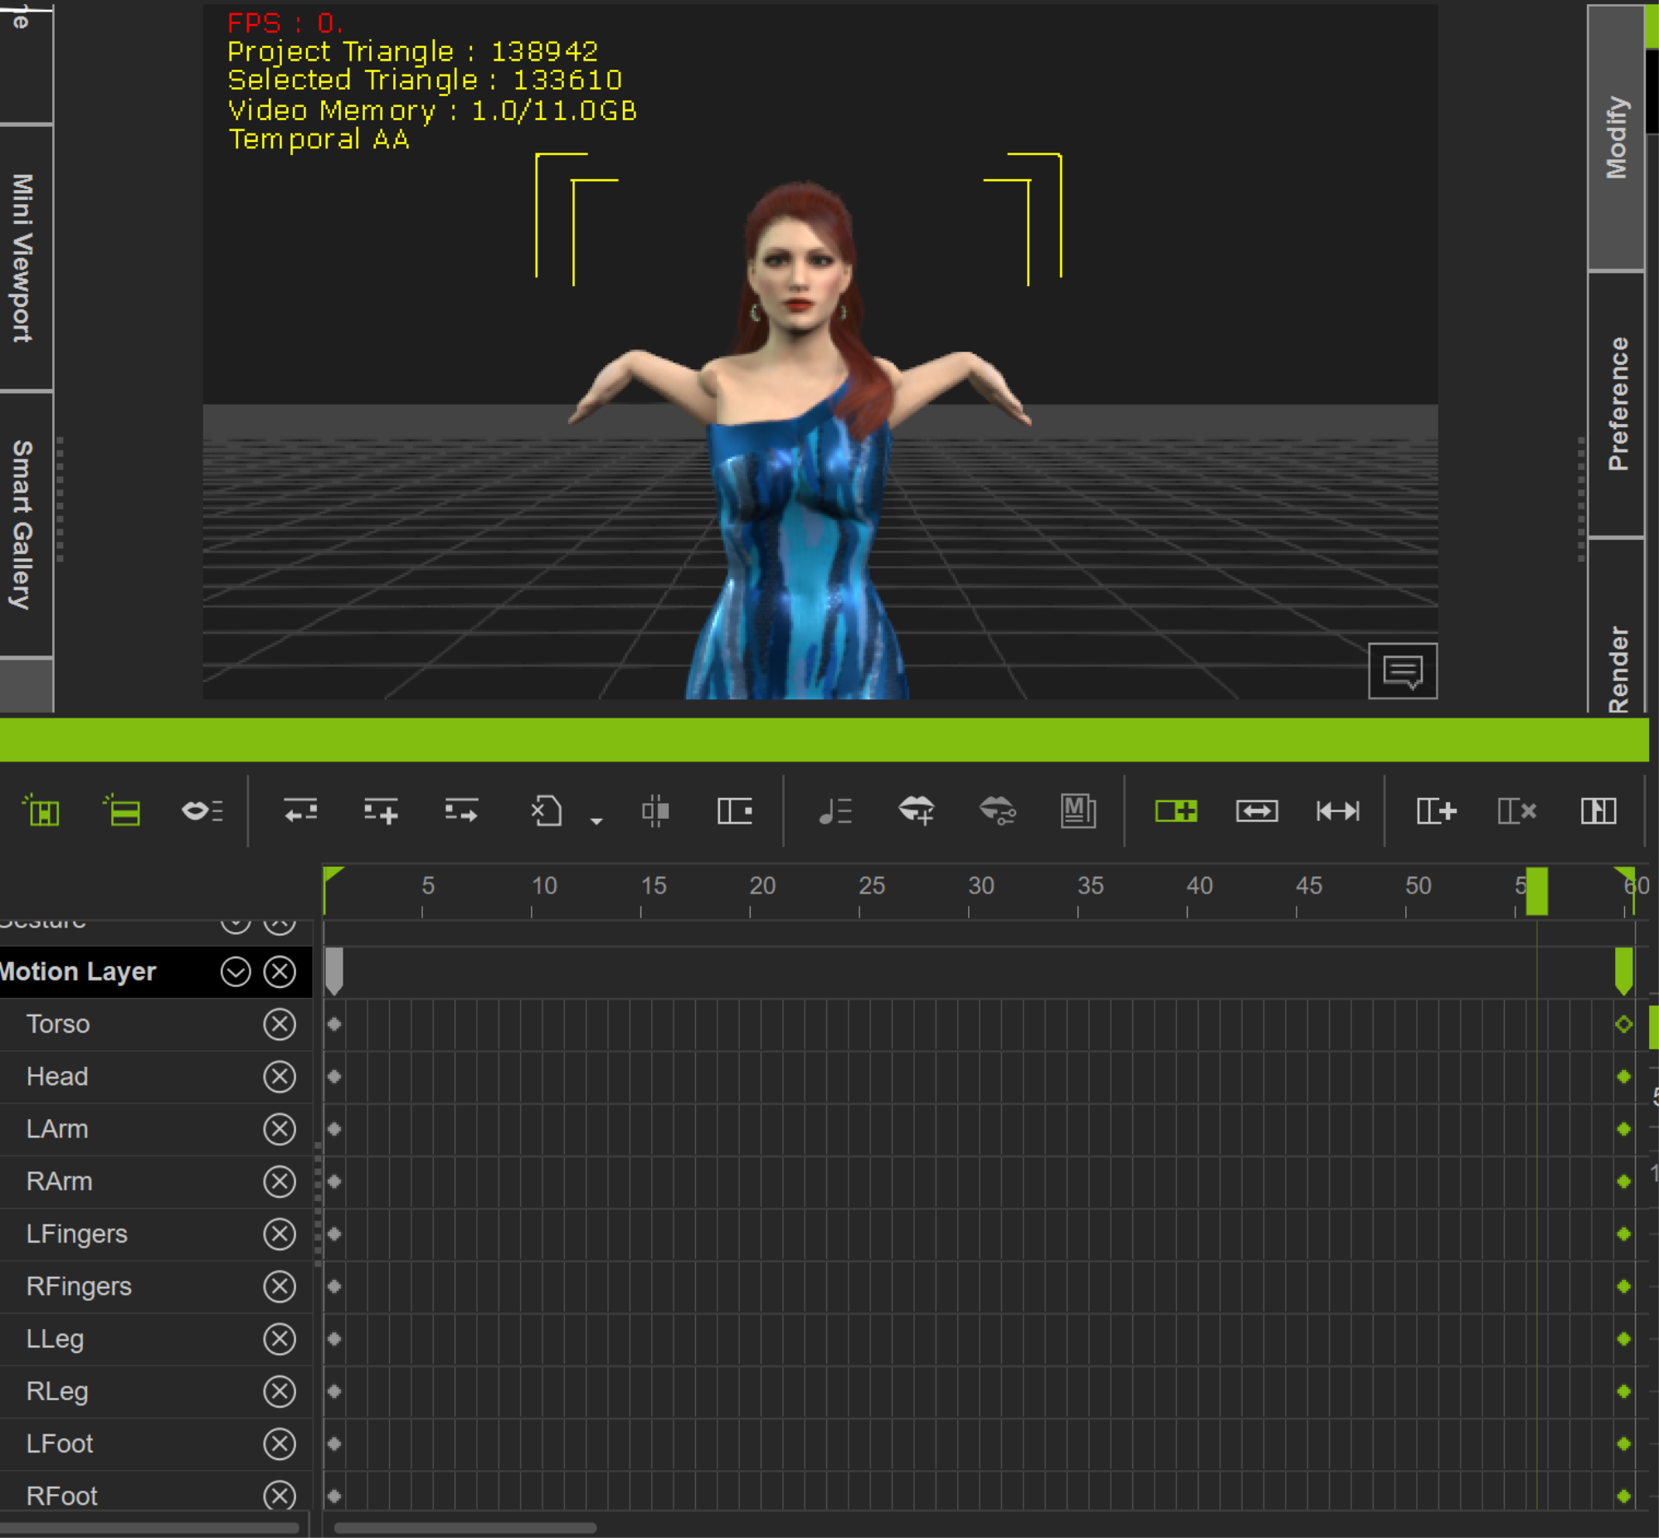This screenshot has width=1659, height=1538.
Task: Click the Break clip icon
Action: 655,810
